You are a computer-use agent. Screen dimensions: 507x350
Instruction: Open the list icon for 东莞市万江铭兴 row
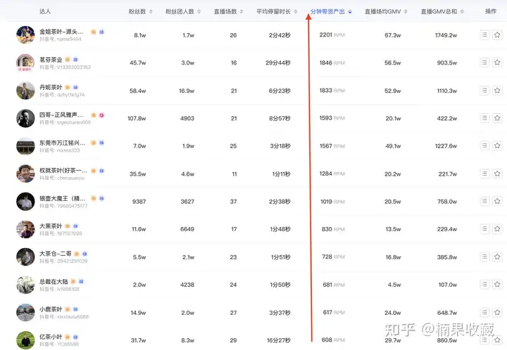tap(484, 145)
